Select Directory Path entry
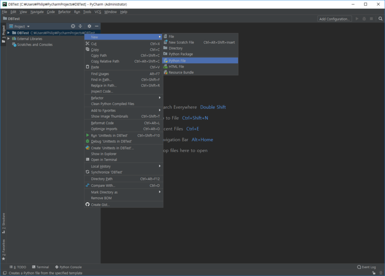The image size is (385, 276). coord(124,179)
